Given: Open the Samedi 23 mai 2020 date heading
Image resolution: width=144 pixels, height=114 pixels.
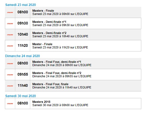Looking at the screenshot, I should (20, 5).
